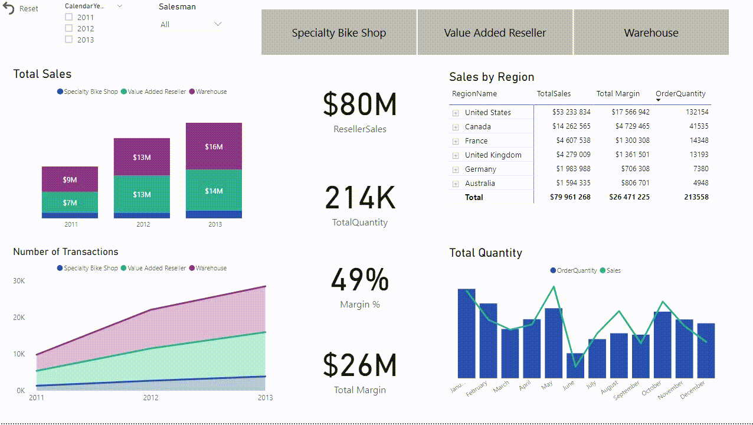Expand the United States row plus icon
Viewport: 753px width, 425px height.
click(456, 113)
